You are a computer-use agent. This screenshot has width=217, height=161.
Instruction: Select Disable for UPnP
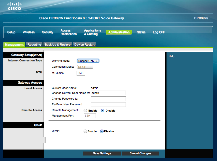[x=102, y=131]
